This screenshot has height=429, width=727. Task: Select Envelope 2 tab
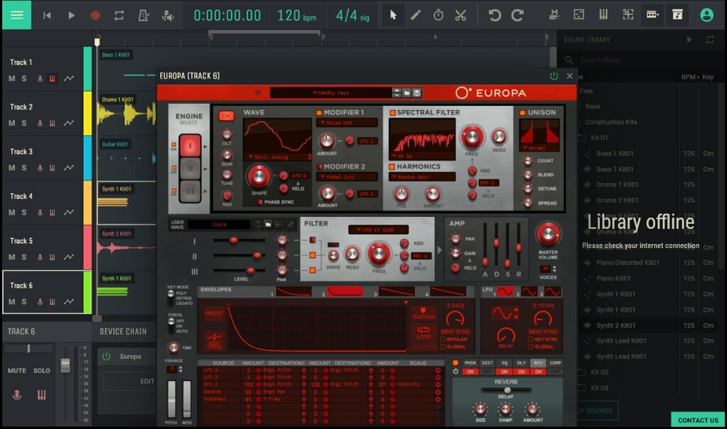coord(345,291)
